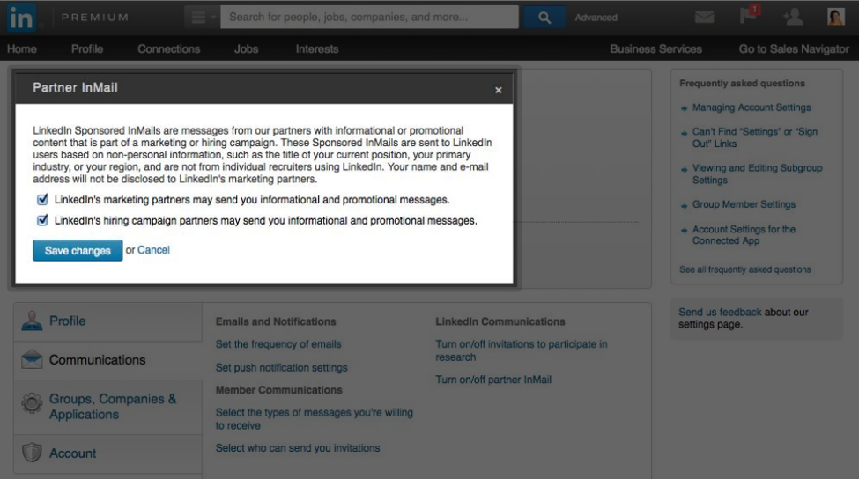Open Jobs menu item
The width and height of the screenshot is (859, 479).
click(246, 48)
